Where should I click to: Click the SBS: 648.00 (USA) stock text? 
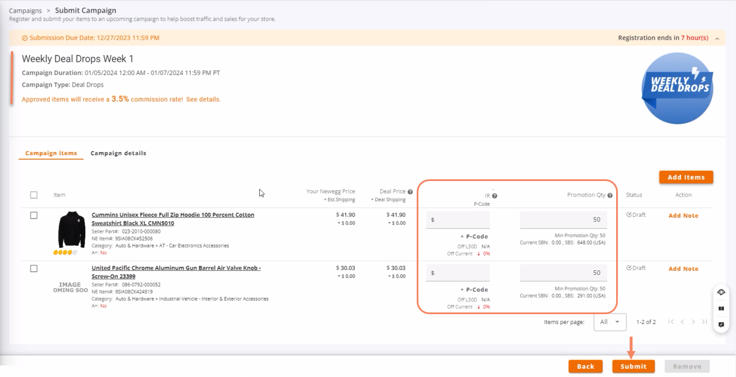(586, 242)
